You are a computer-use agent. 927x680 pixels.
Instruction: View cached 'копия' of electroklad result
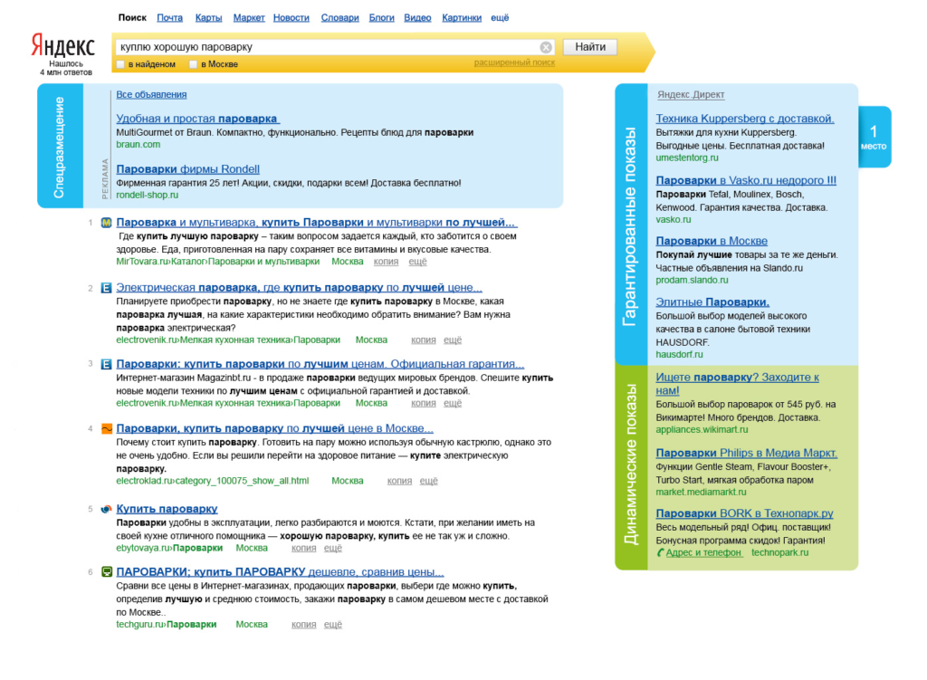399,481
